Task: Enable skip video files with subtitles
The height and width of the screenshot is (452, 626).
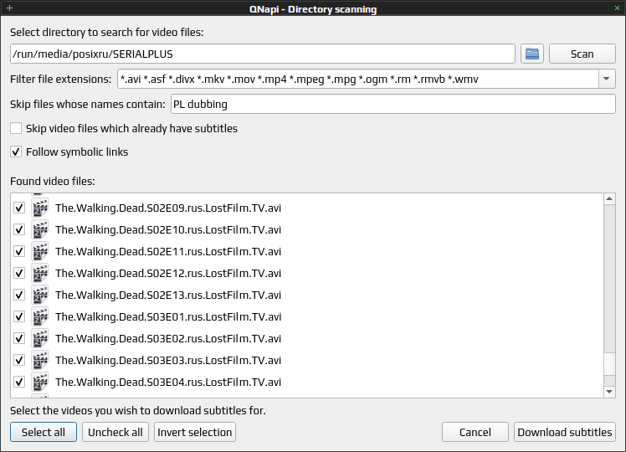Action: [x=16, y=129]
